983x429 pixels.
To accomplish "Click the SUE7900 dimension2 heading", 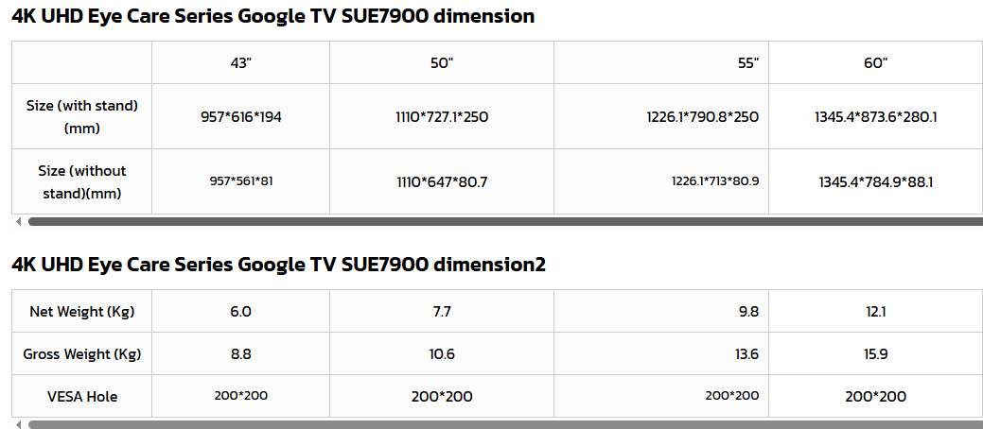I will [279, 265].
